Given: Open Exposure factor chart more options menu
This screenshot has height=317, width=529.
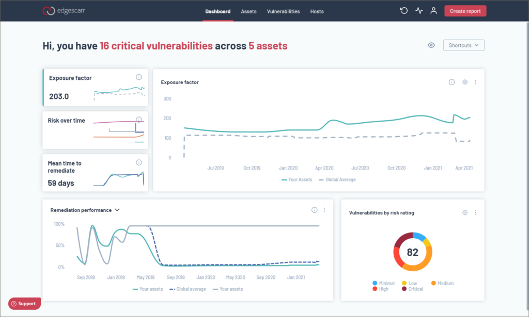Looking at the screenshot, I should [475, 82].
